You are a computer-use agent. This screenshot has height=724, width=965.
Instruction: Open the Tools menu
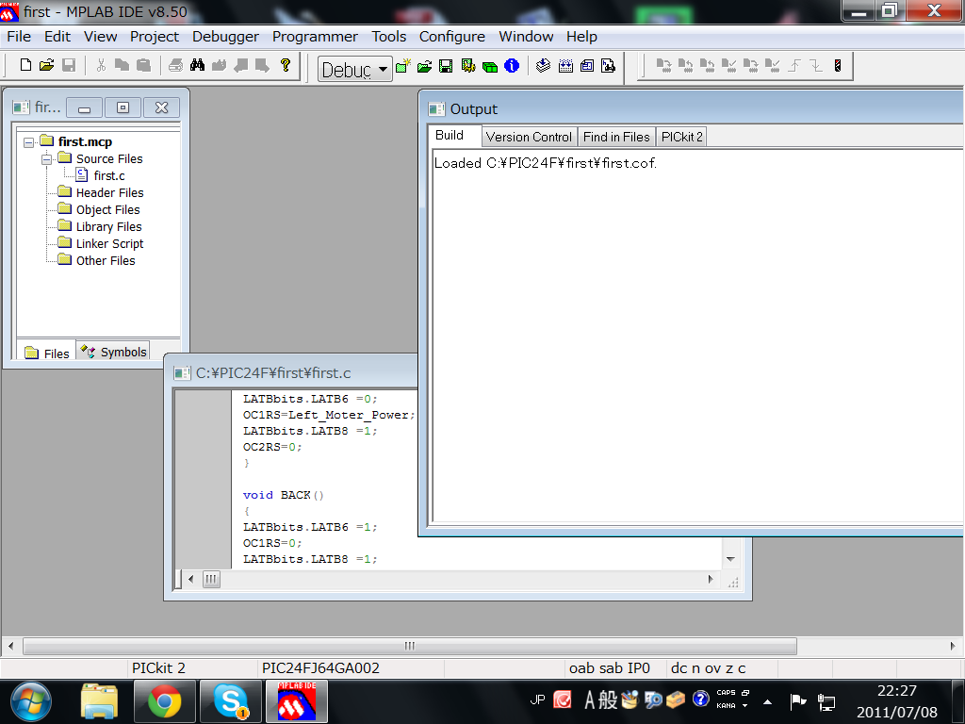click(389, 37)
